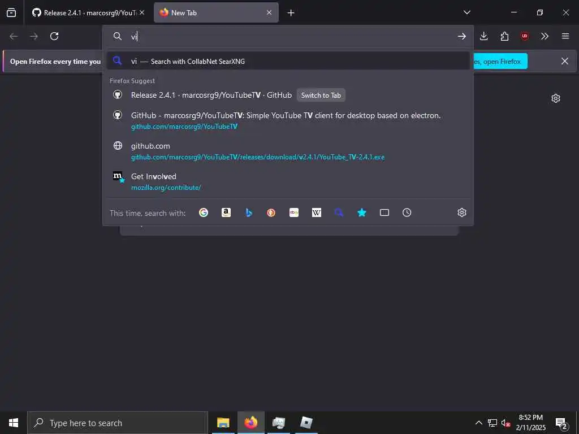The height and width of the screenshot is (434, 579).
Task: Go back with the back arrow
Action: [14, 36]
